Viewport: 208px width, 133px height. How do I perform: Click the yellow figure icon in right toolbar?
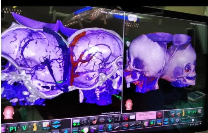coord(183,113)
